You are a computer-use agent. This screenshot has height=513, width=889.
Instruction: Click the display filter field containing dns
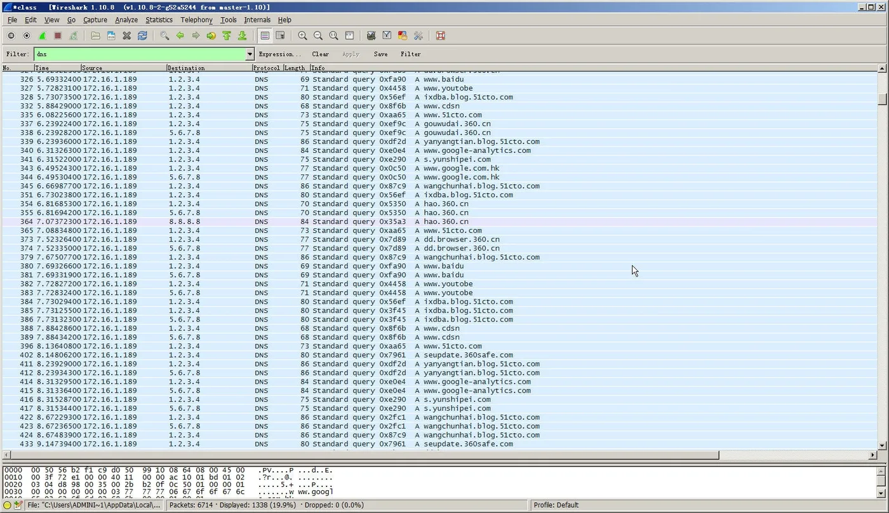click(140, 55)
